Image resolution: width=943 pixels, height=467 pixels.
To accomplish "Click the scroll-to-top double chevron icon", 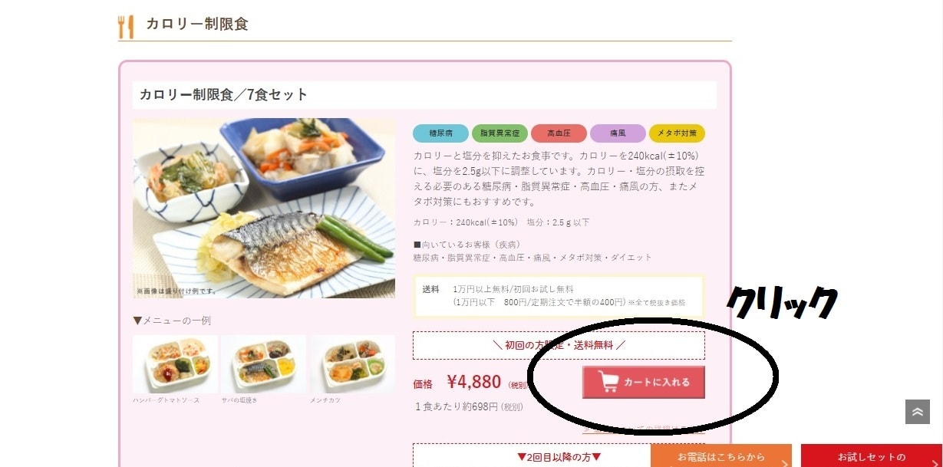I will pyautogui.click(x=917, y=412).
